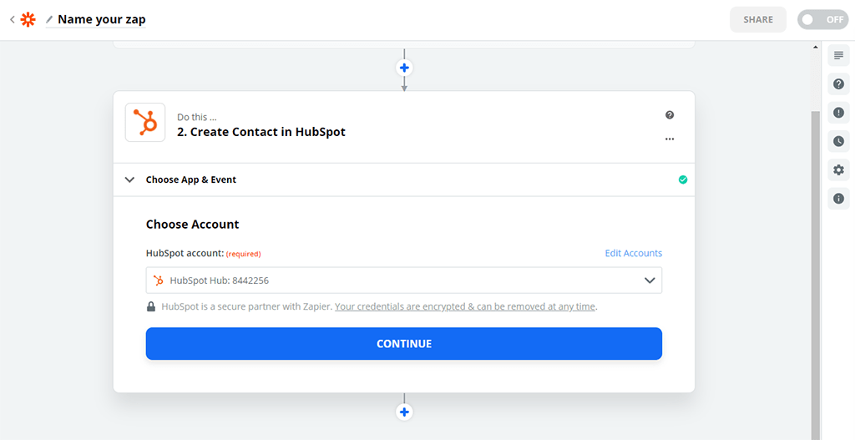Viewport: 855px width, 440px height.
Task: Click the Edit Accounts link
Action: click(x=633, y=253)
